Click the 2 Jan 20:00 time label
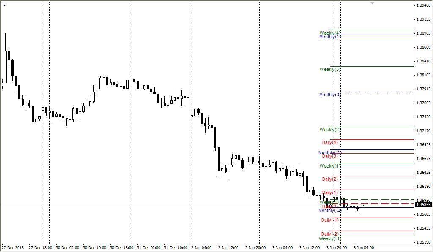Viewport: 433px width, 252px height. point(255,248)
